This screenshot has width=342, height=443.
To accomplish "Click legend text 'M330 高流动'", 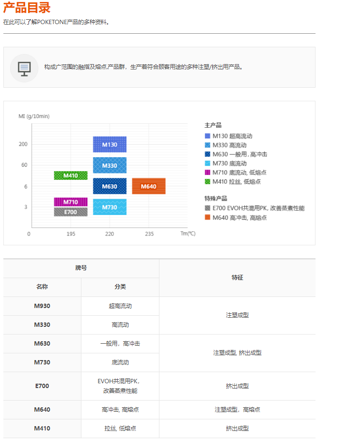I will pos(229,145).
